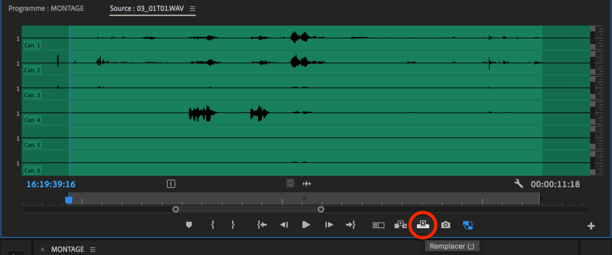Set the In point with the left brace
Image resolution: width=612 pixels, height=255 pixels.
[x=212, y=224]
